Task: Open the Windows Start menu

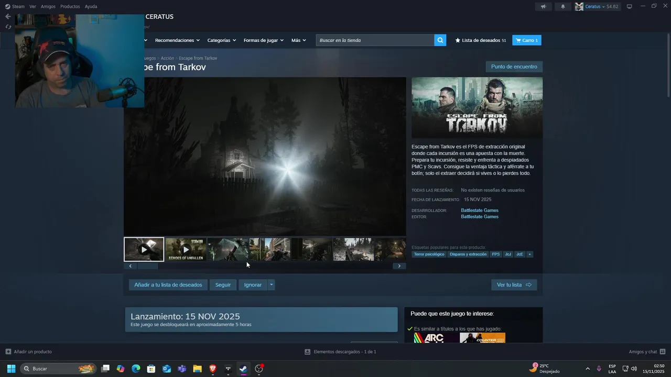Action: click(x=11, y=369)
